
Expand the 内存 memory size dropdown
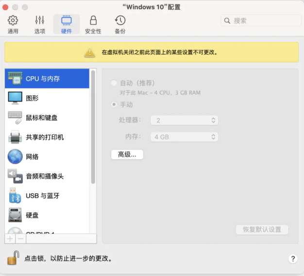184,137
